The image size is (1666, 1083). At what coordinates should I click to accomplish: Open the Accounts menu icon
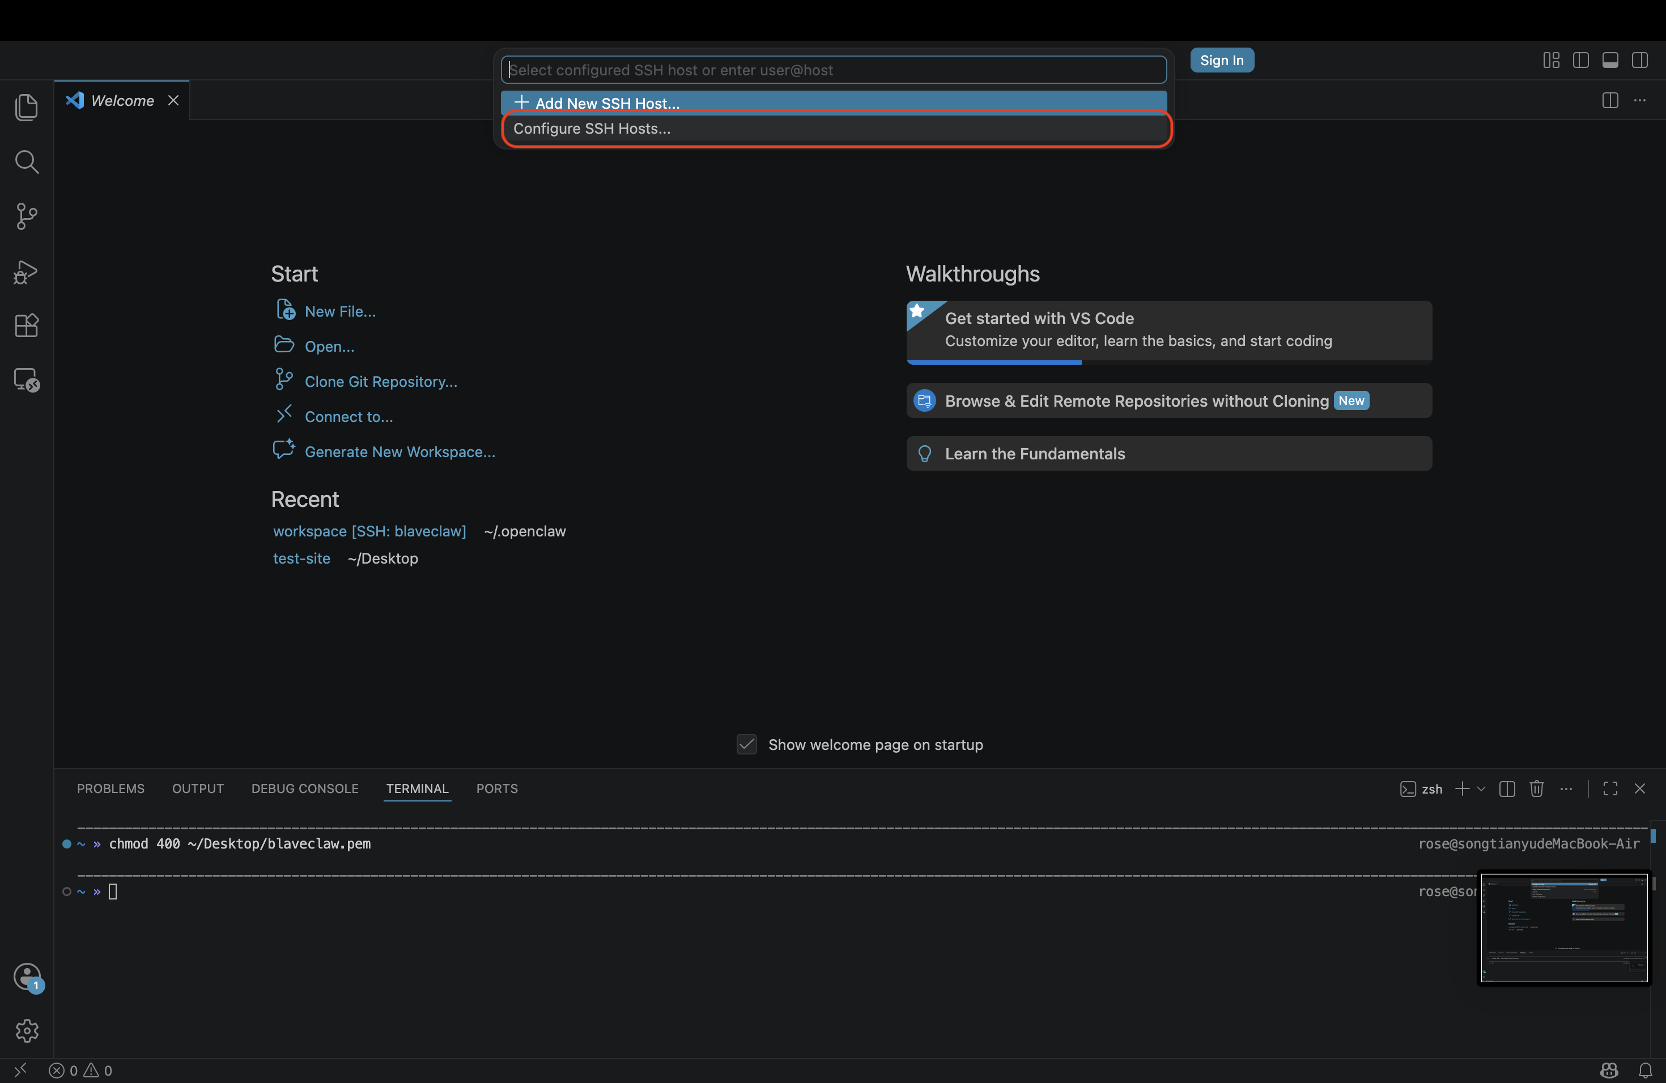point(27,977)
